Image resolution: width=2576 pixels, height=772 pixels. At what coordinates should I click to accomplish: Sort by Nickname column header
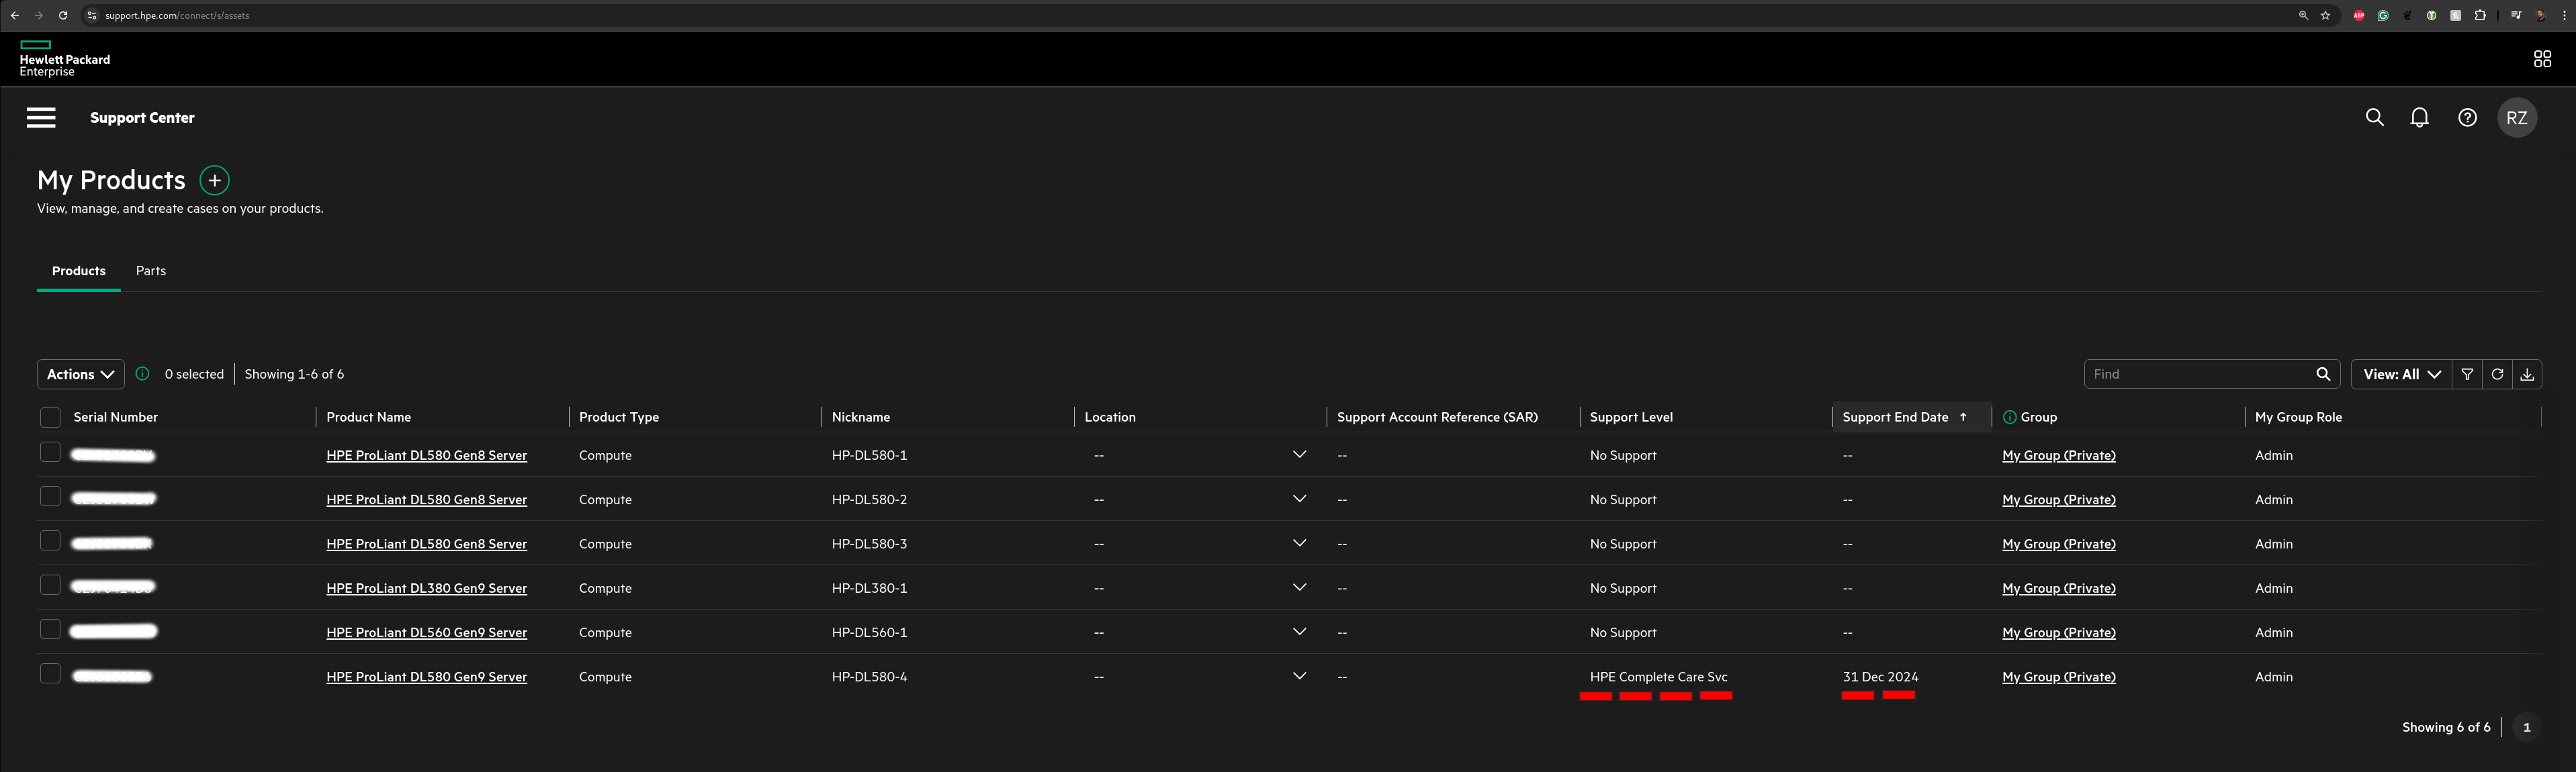coord(861,417)
